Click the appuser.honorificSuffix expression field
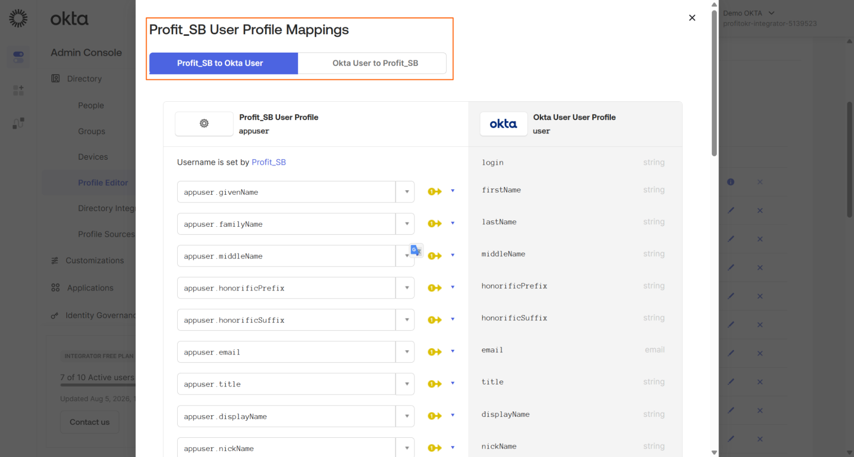The width and height of the screenshot is (854, 457). (286, 320)
